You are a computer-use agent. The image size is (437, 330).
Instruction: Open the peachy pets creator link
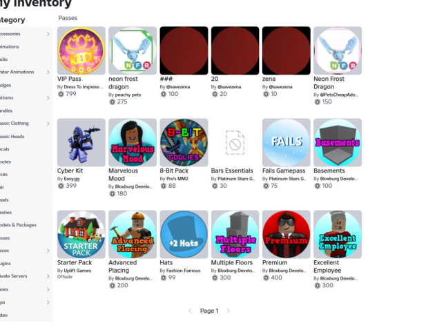point(128,95)
